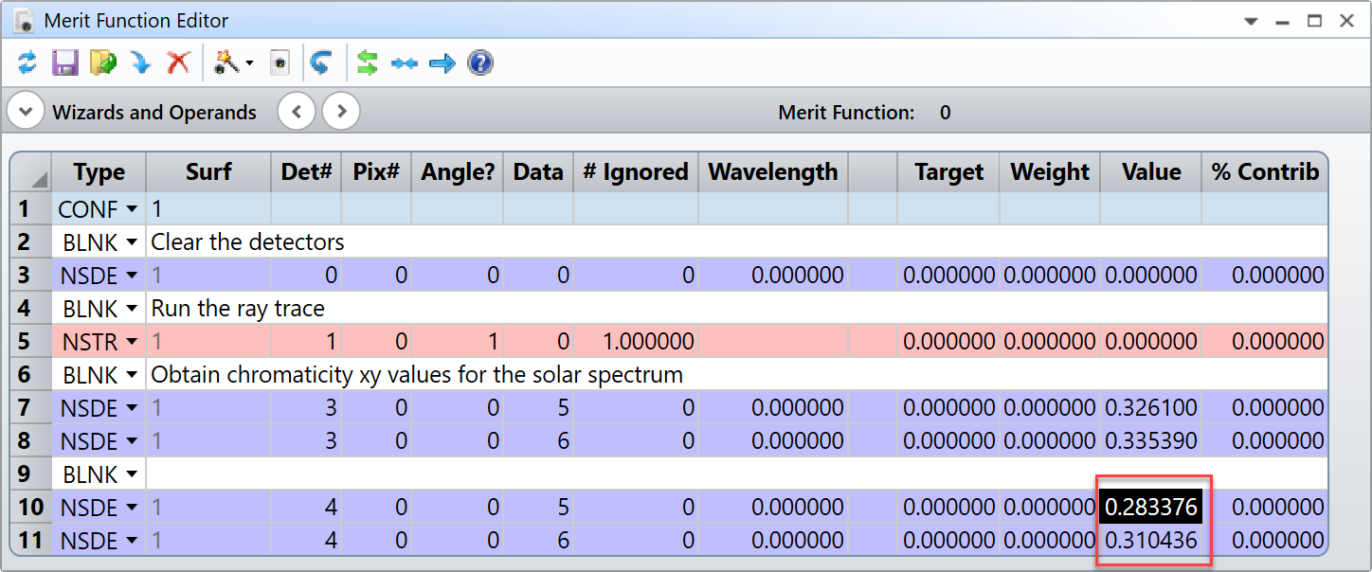Click the Data cell showing 5 in row 7
Viewport: 1372px width, 572px height.
[x=538, y=407]
